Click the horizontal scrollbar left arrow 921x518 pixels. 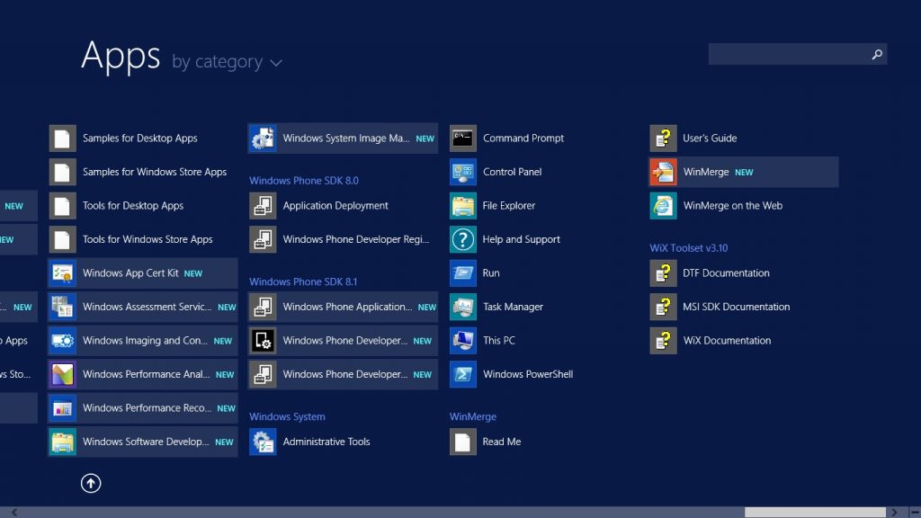(x=13, y=512)
